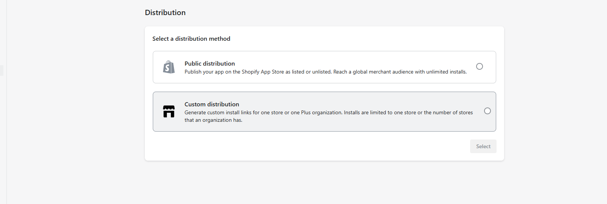Select the Public distribution radio button
Screen dimensions: 607x204
pos(479,66)
